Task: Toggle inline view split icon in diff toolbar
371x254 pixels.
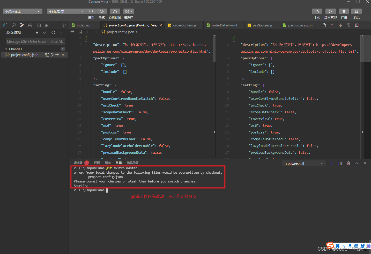Action: pyautogui.click(x=357, y=25)
